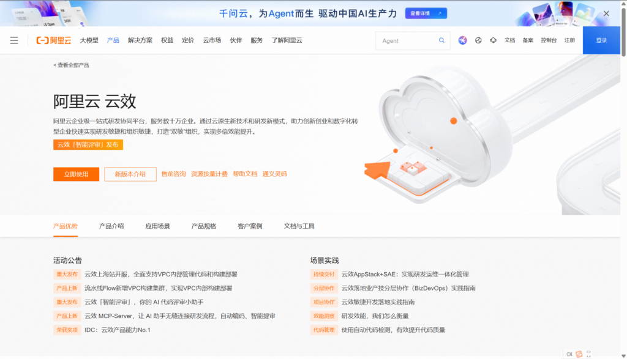Open the 云市场 menu
This screenshot has width=627, height=359.
pyautogui.click(x=212, y=40)
